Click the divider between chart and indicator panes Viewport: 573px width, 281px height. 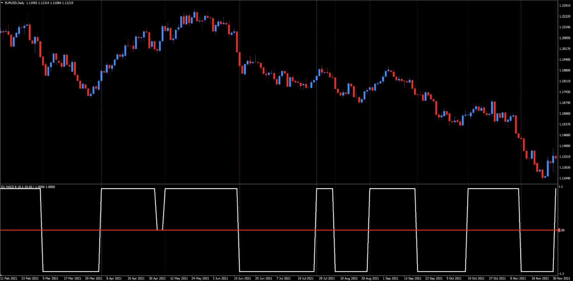[280, 184]
